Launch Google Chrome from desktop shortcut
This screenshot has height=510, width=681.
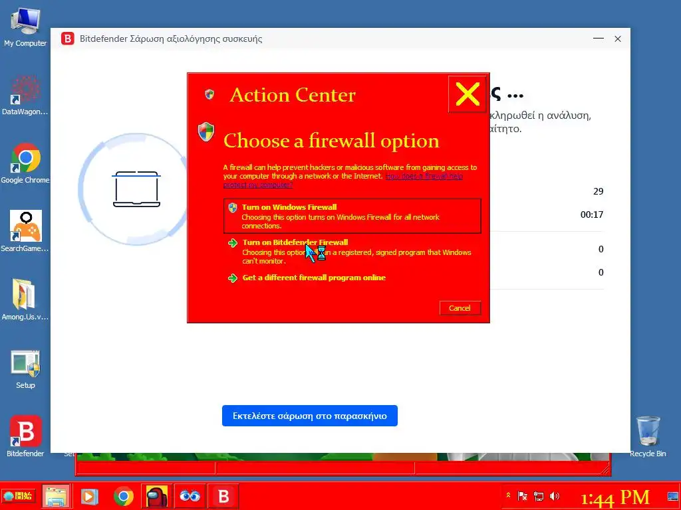click(x=25, y=163)
